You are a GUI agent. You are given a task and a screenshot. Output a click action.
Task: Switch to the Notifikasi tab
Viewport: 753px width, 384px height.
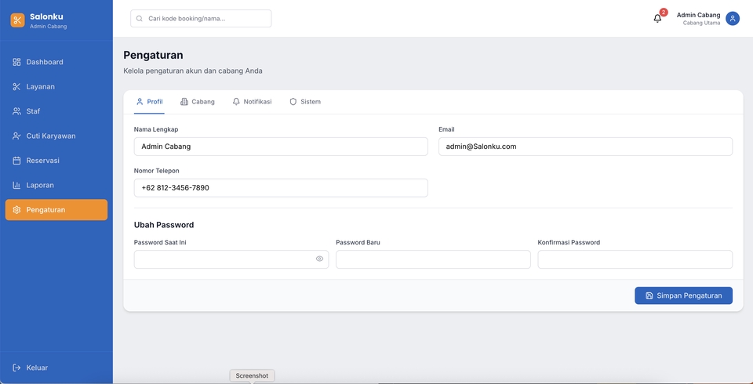[x=252, y=102]
